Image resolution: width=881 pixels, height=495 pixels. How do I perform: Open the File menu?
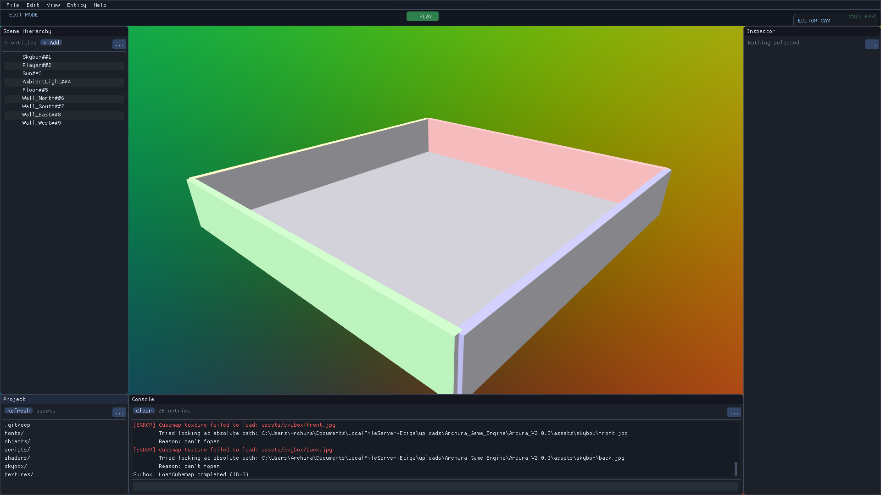pyautogui.click(x=12, y=5)
